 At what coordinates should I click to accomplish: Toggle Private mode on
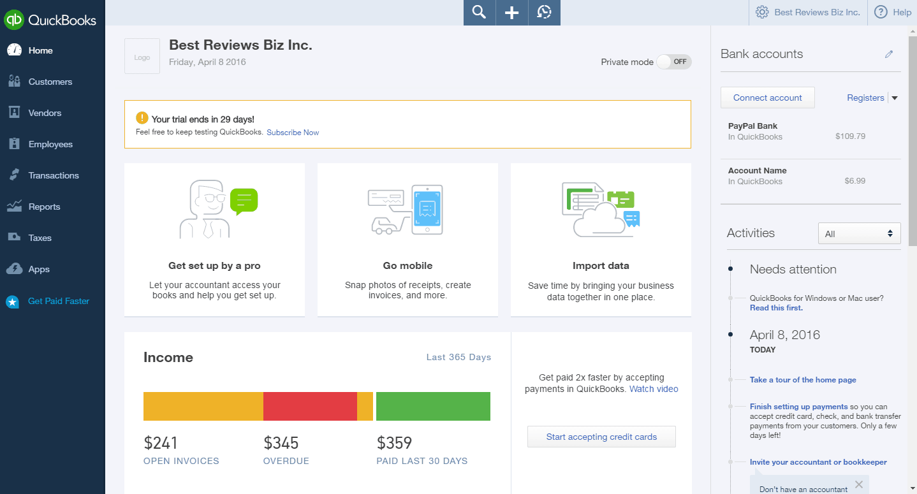(x=673, y=62)
